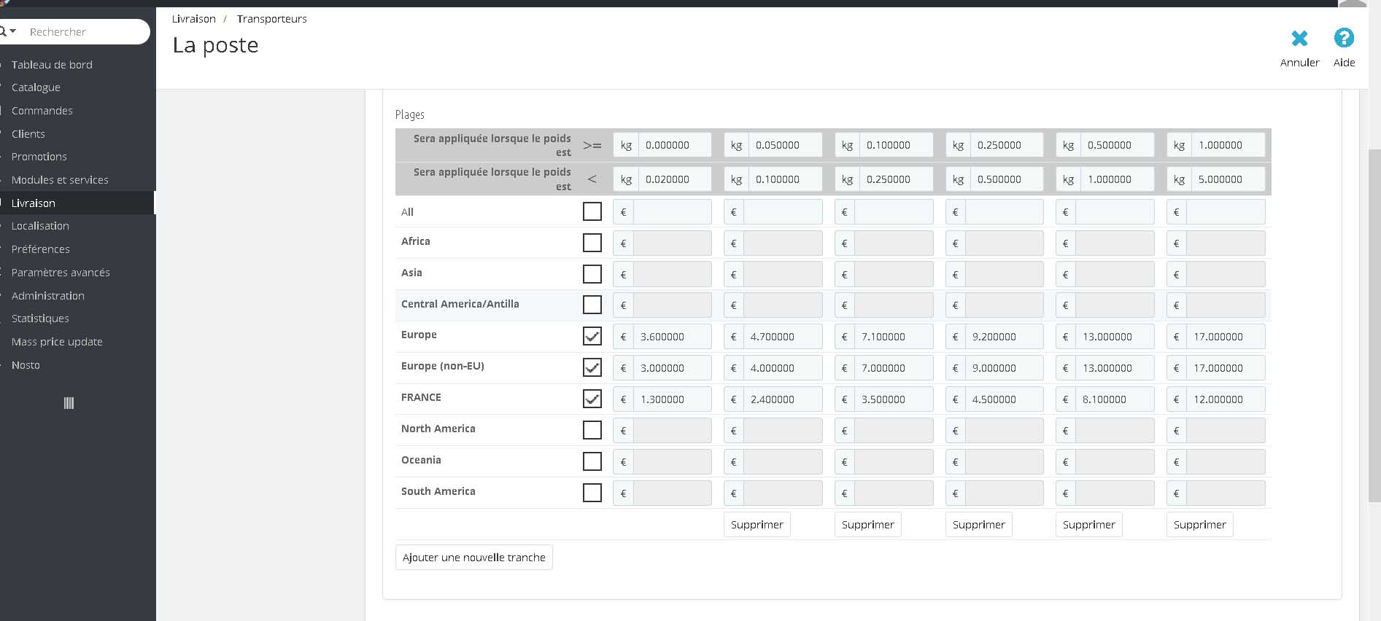Click Supprimer under the 0.050000 range
1381x621 pixels.
(757, 525)
